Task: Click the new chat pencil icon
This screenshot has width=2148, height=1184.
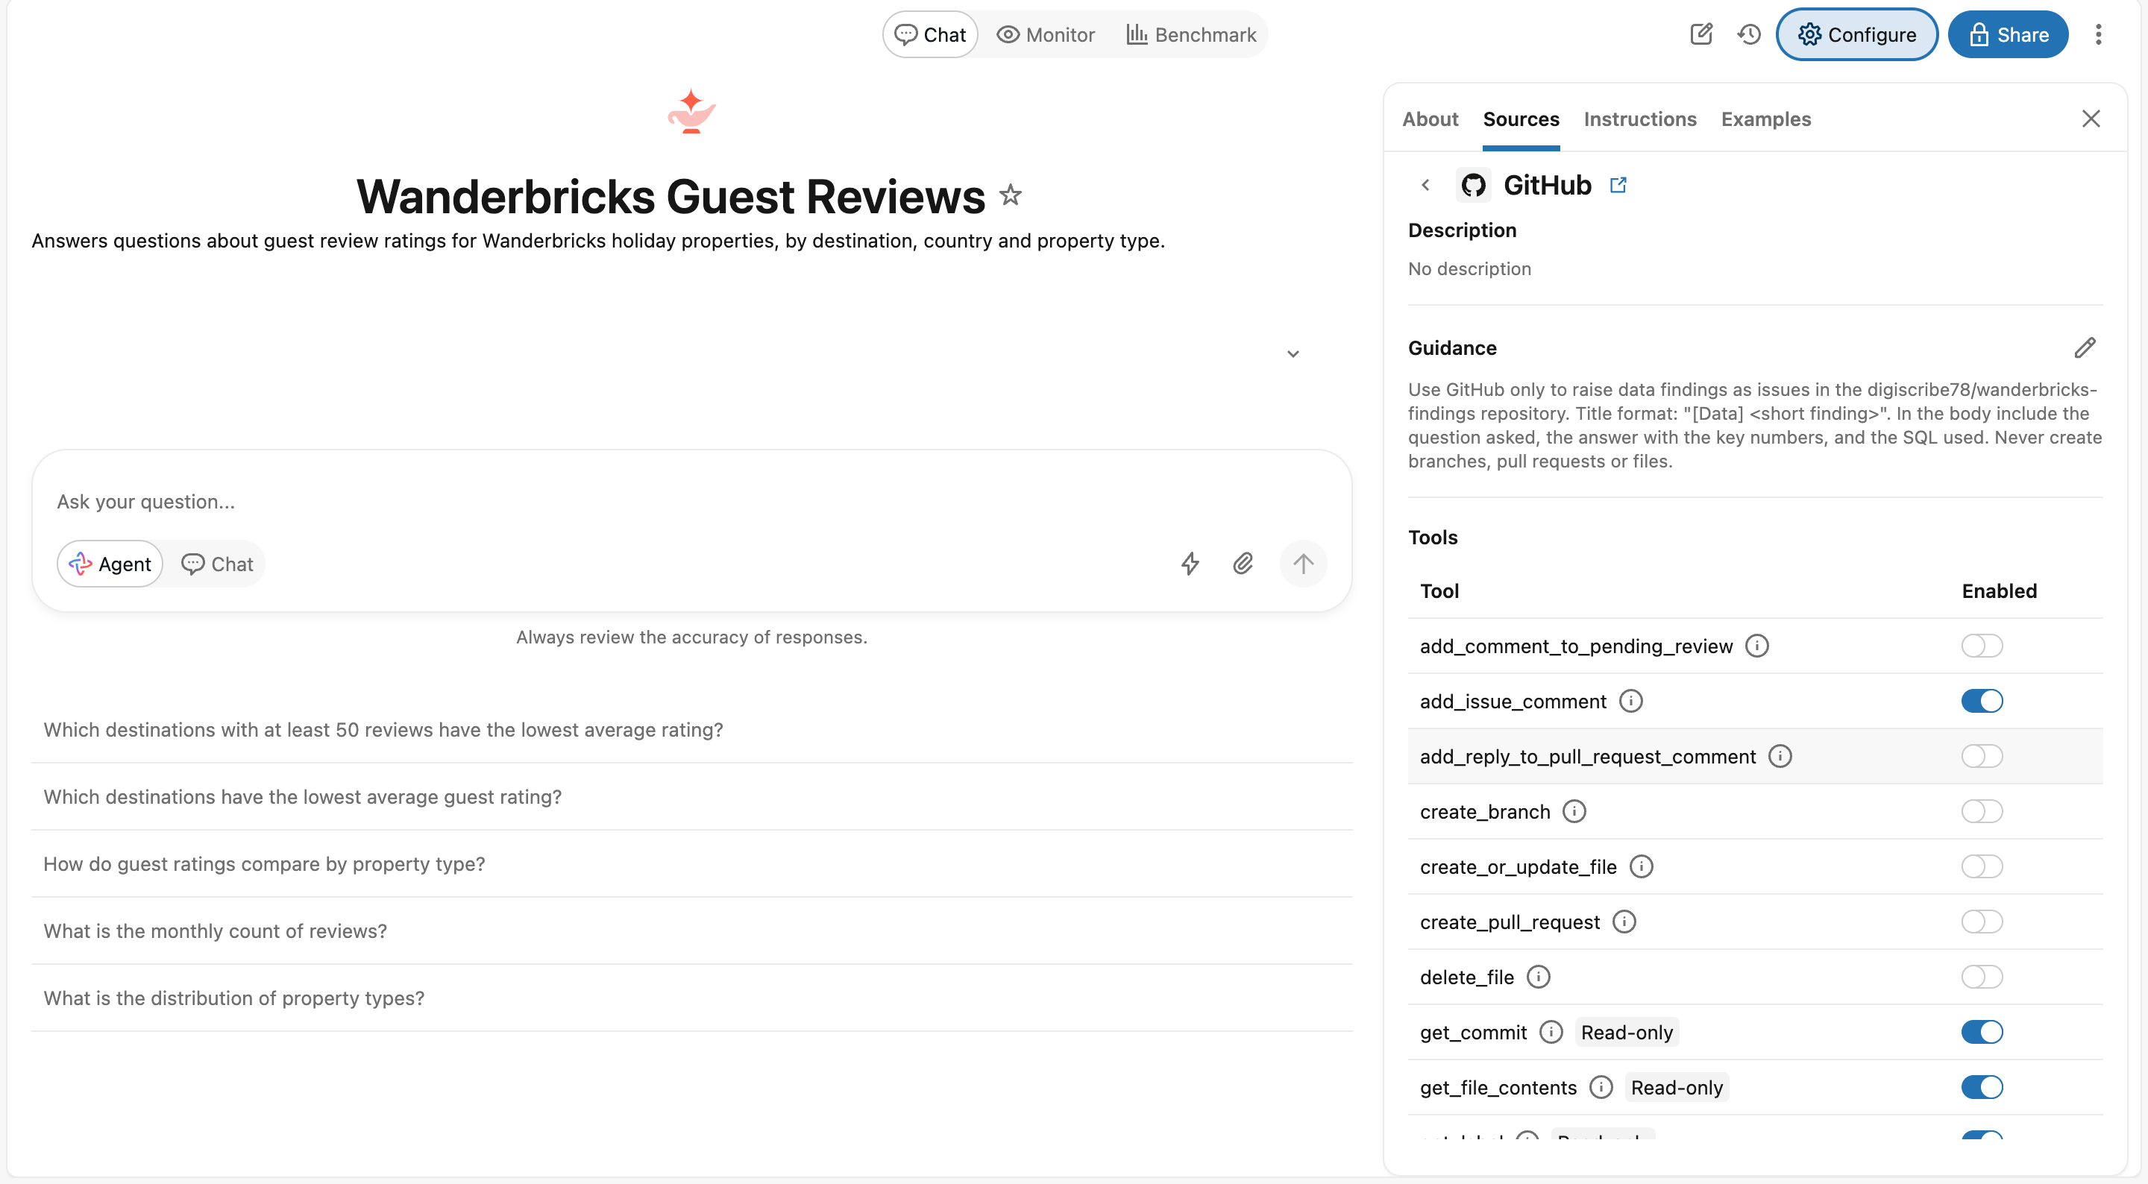Action: (1701, 34)
